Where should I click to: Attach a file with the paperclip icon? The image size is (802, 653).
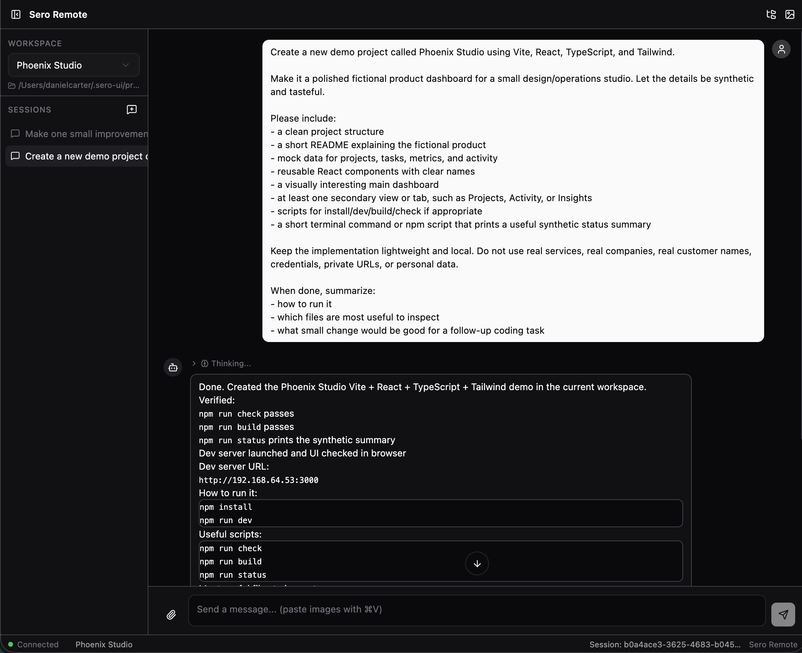pyautogui.click(x=171, y=614)
